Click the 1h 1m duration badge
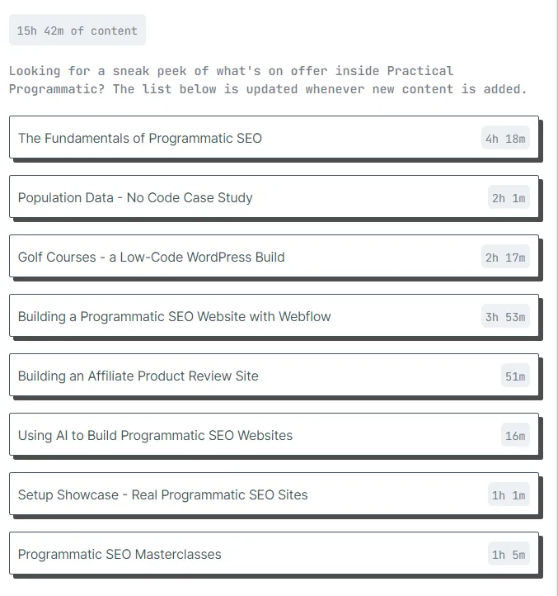Viewport: 558px width, 596px height. click(509, 494)
